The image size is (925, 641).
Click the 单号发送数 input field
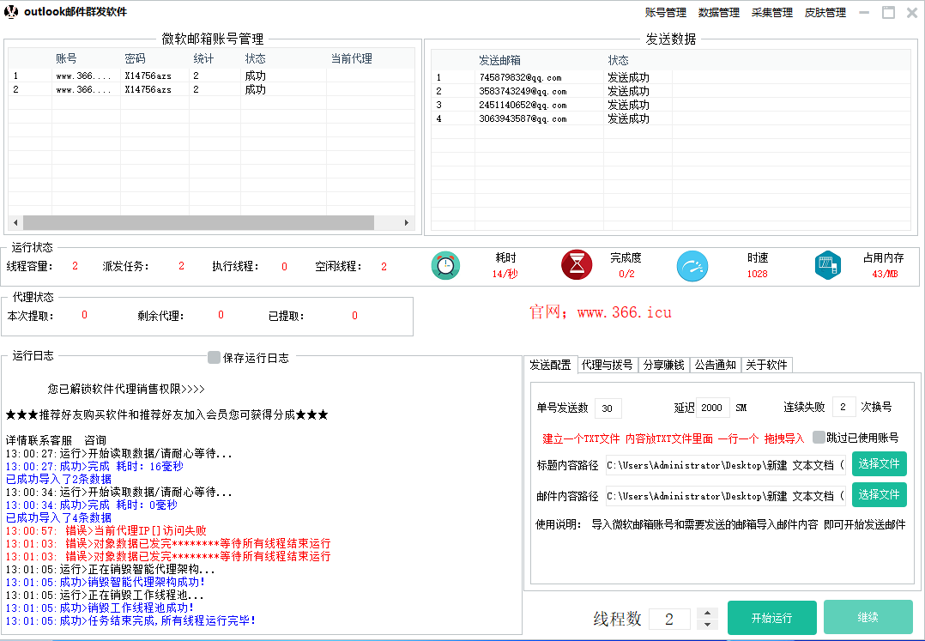pos(608,408)
